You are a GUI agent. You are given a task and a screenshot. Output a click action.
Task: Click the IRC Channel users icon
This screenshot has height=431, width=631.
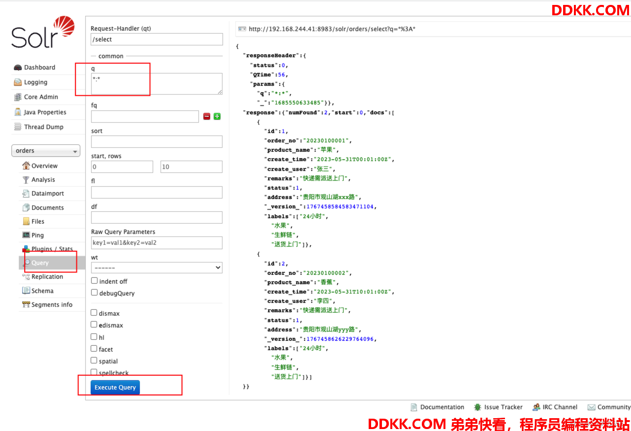pos(536,407)
